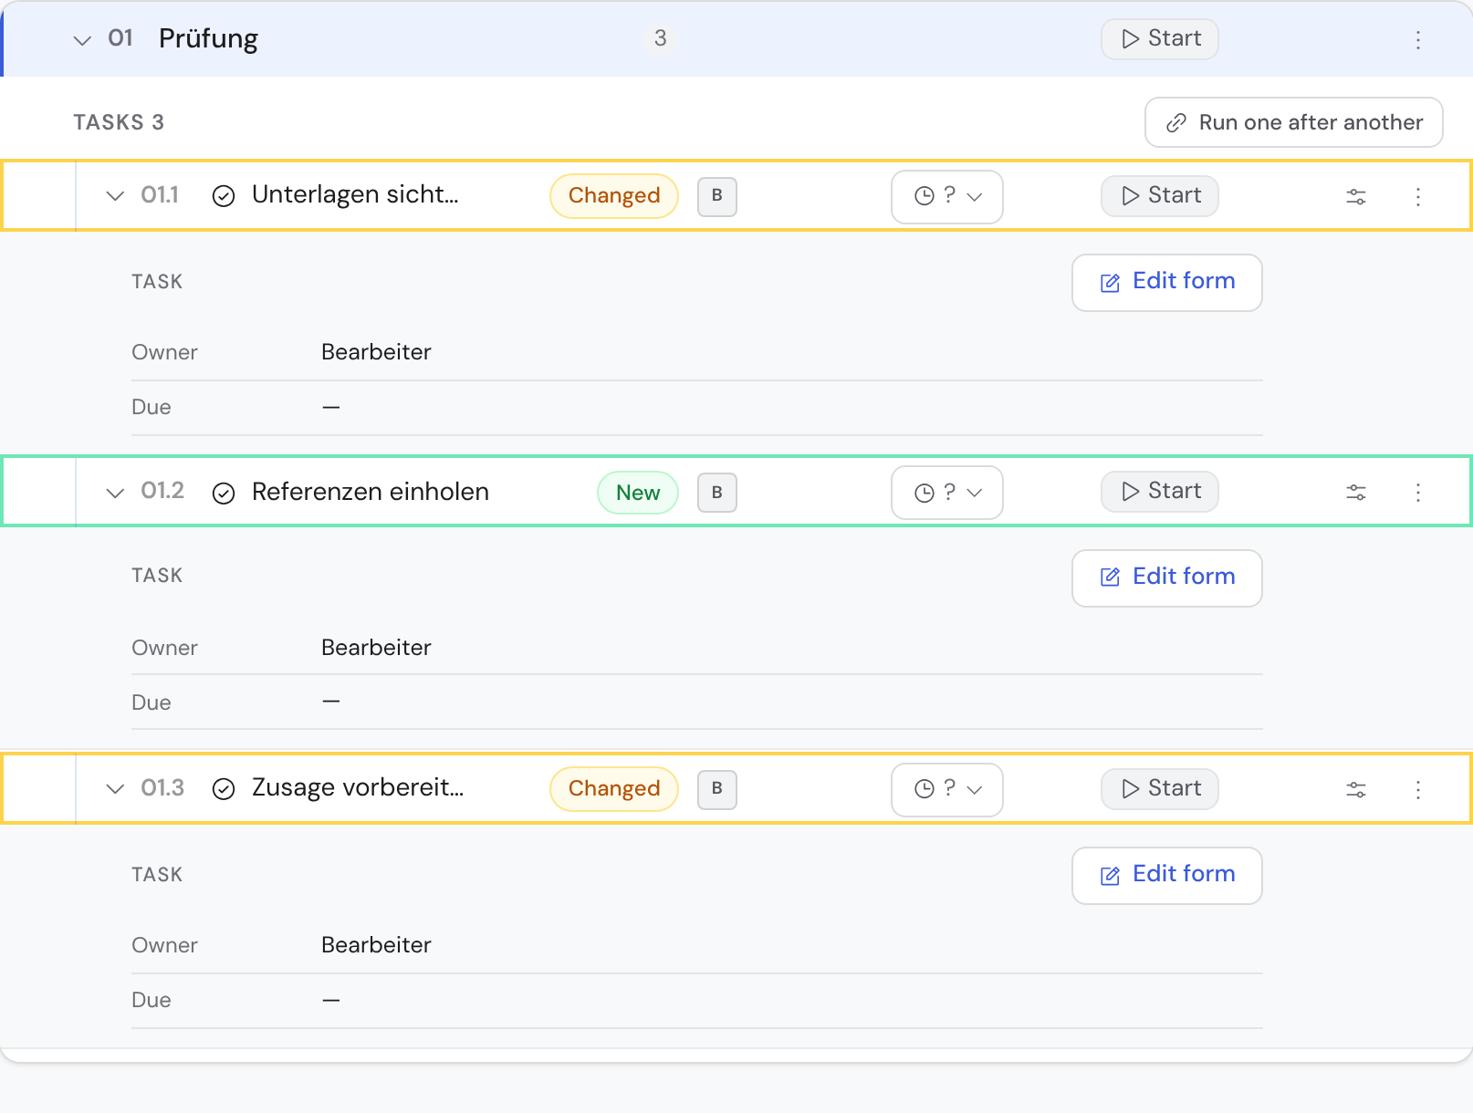
Task: Click B assignee badge on task 01.3
Action: pos(717,789)
